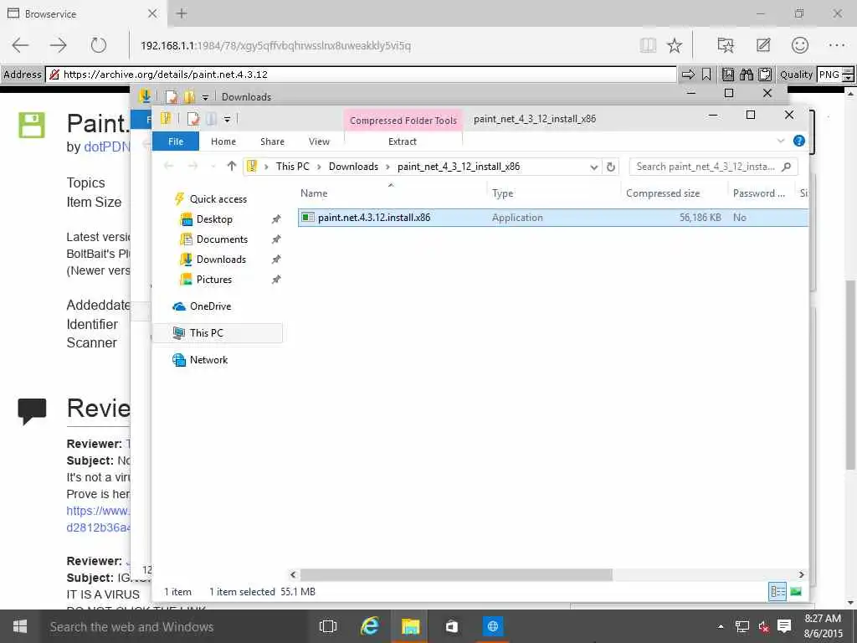Expand chevron after Downloads in breadcrumb
This screenshot has width=857, height=643.
point(388,167)
